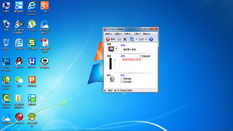Select the QQ penguin desktop shortcut

coord(19,63)
